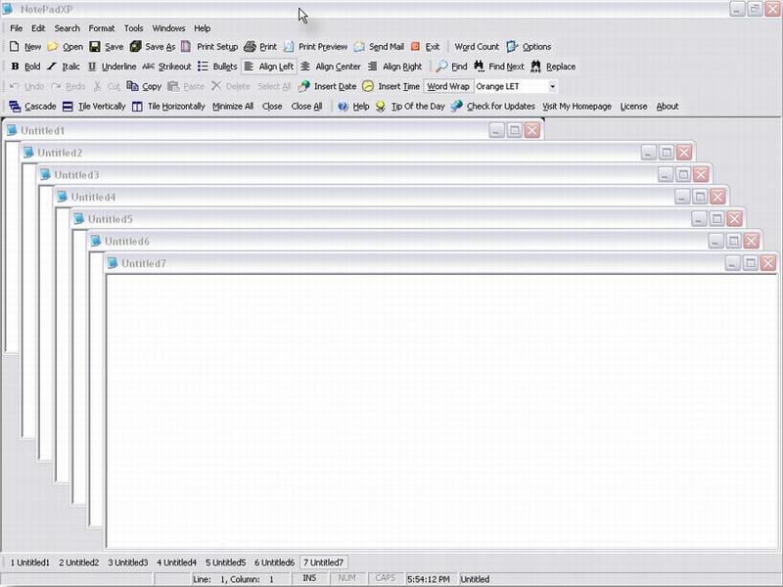Image resolution: width=783 pixels, height=587 pixels.
Task: Switch to the 1 Untitled1 tab
Action: [30, 563]
